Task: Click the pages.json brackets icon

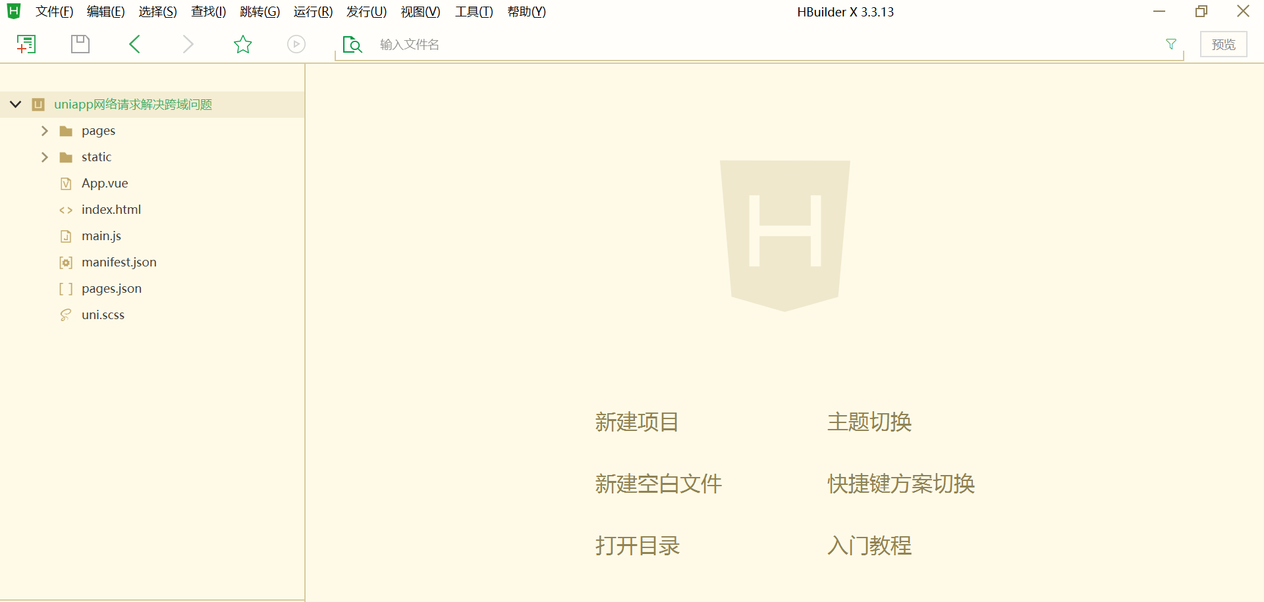Action: [x=66, y=289]
